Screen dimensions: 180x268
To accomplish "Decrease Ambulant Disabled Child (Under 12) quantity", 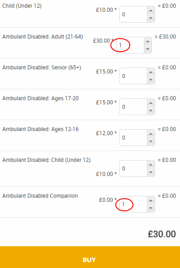I will point(151,172).
